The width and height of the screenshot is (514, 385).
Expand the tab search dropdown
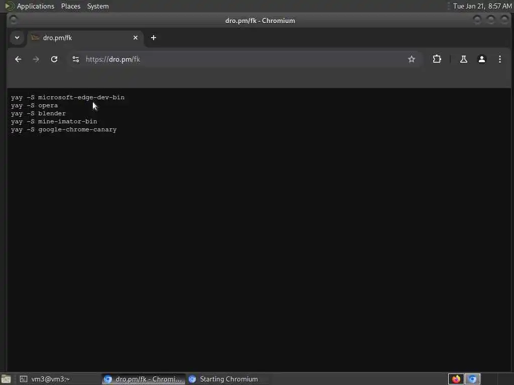17,38
